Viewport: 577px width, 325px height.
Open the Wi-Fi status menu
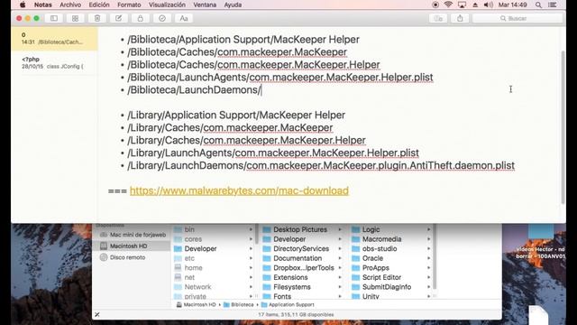(x=448, y=5)
